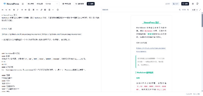Insert Heading 1 from the toolbar
This screenshot has height=96, width=203.
[3, 10]
